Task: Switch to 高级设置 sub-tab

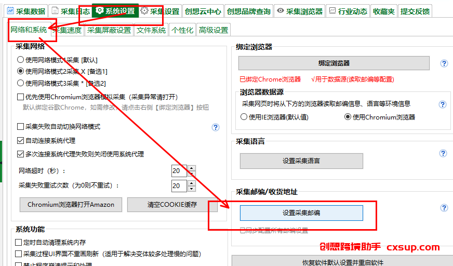Action: (214, 30)
